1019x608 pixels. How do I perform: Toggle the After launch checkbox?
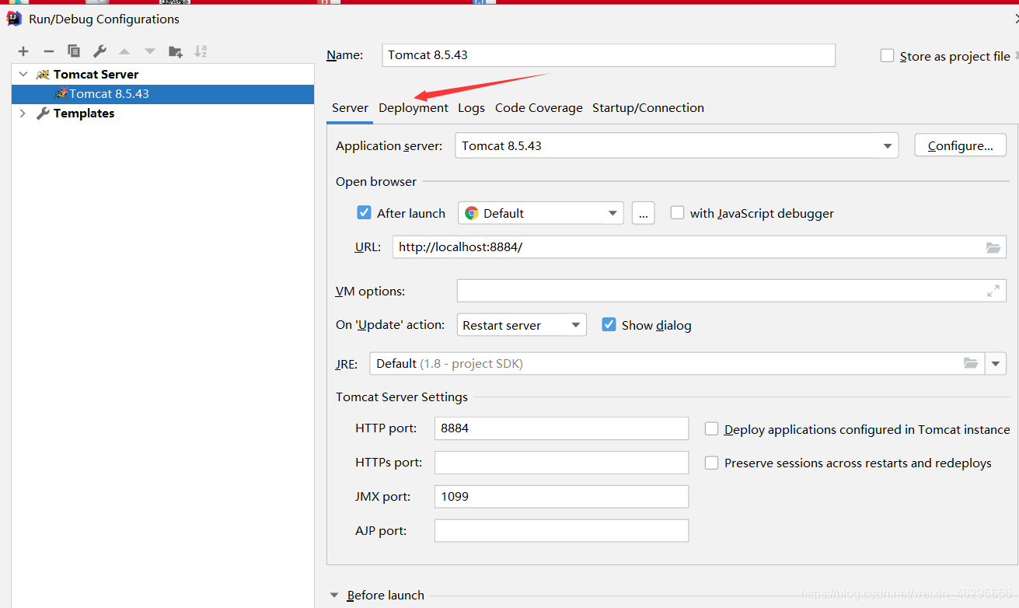tap(364, 213)
